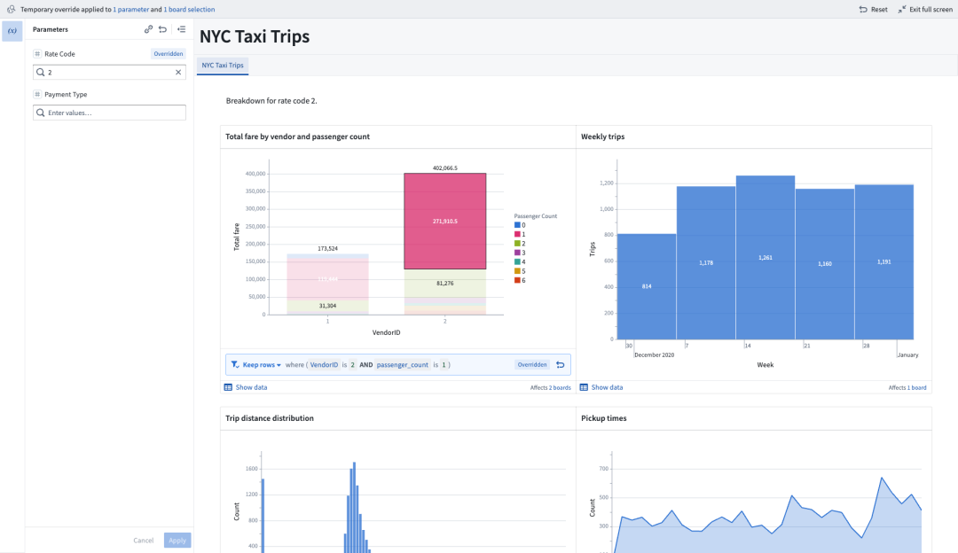This screenshot has height=553, width=958.
Task: Open the Keep rows dropdown
Action: (x=262, y=364)
